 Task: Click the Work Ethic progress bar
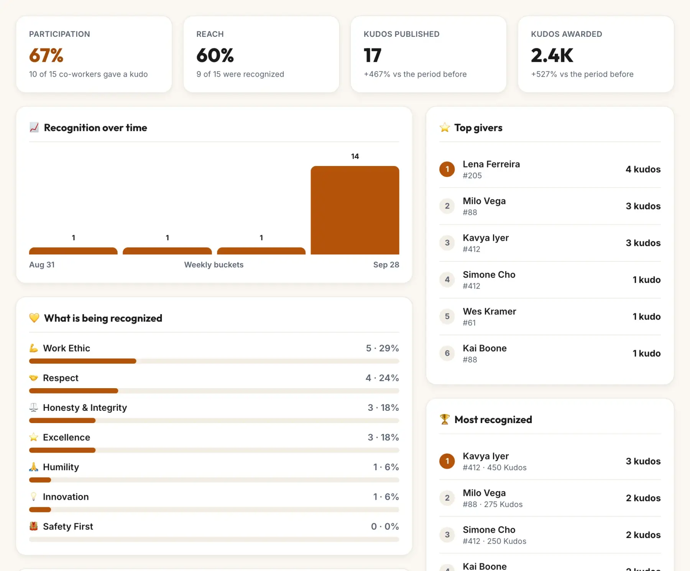[x=214, y=361]
